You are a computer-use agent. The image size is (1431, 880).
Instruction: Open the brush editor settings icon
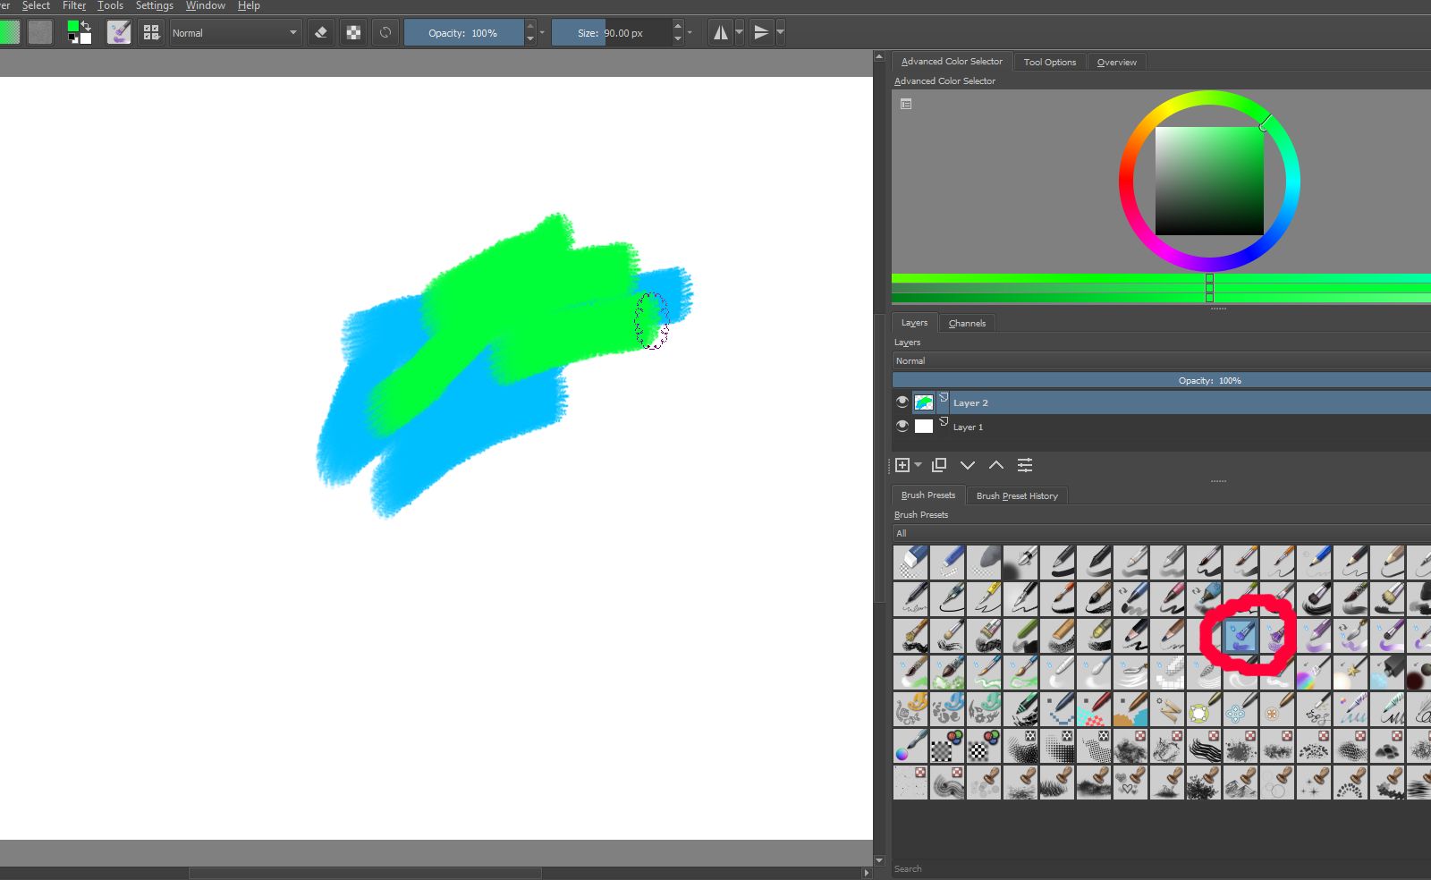119,33
